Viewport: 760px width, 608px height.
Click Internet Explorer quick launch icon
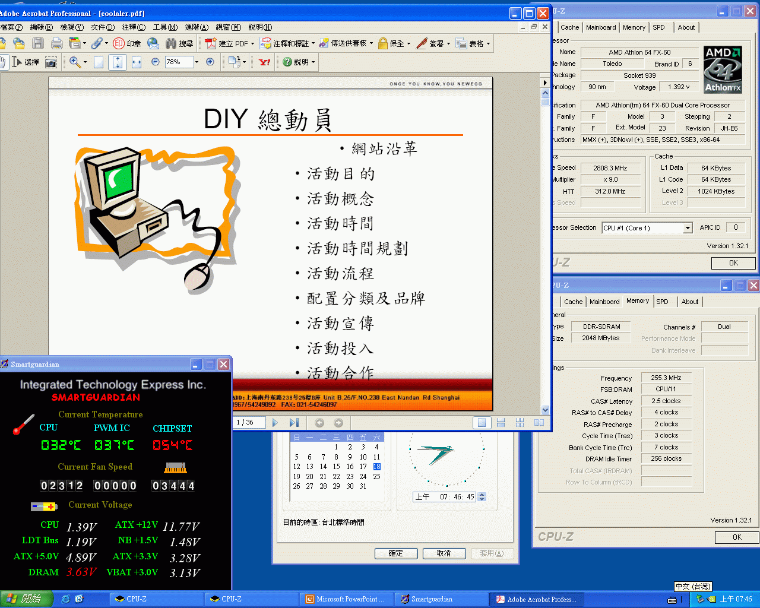point(65,599)
